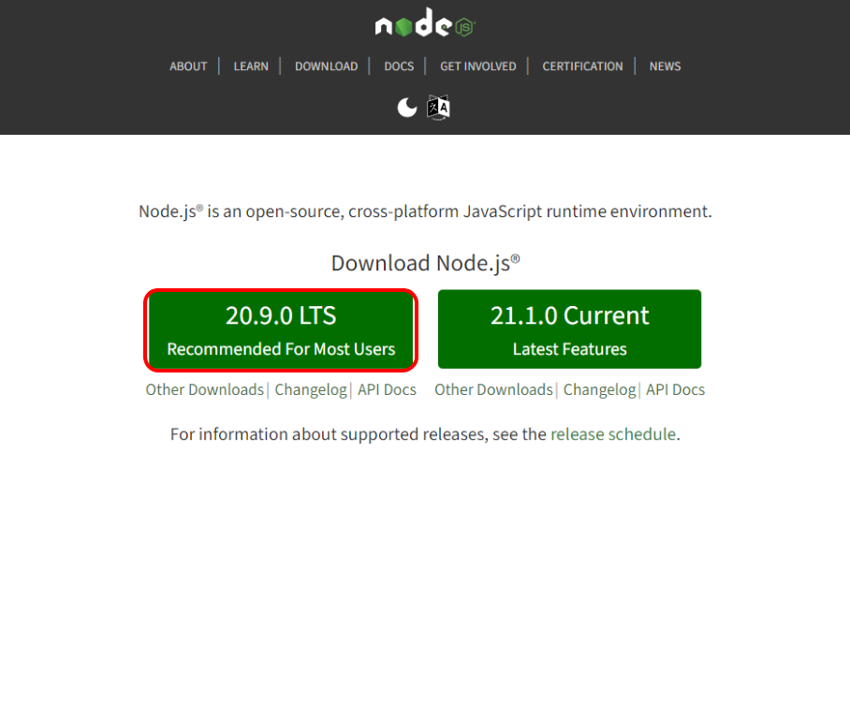View the Changelog for the Current release
Image resolution: width=850 pixels, height=701 pixels.
599,389
